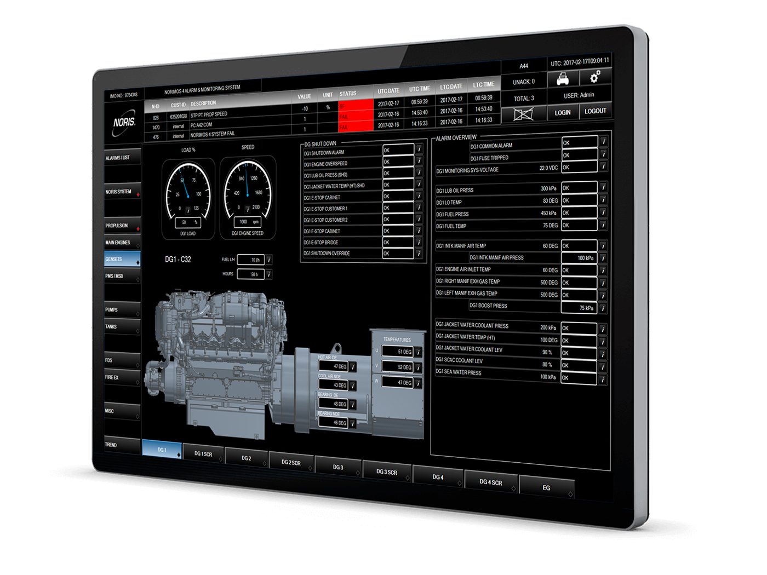Select MAIN ENGINES in the sidebar
767x575 pixels.
coord(122,242)
